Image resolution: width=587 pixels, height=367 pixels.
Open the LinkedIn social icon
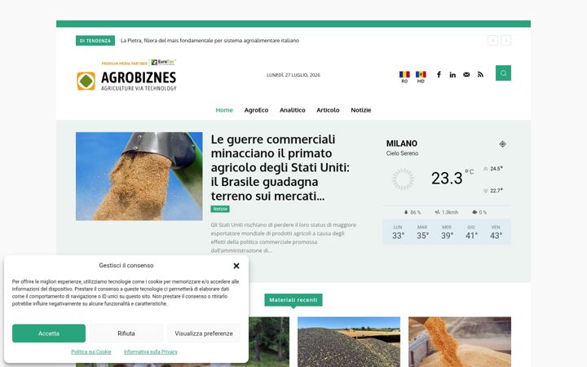click(x=452, y=74)
